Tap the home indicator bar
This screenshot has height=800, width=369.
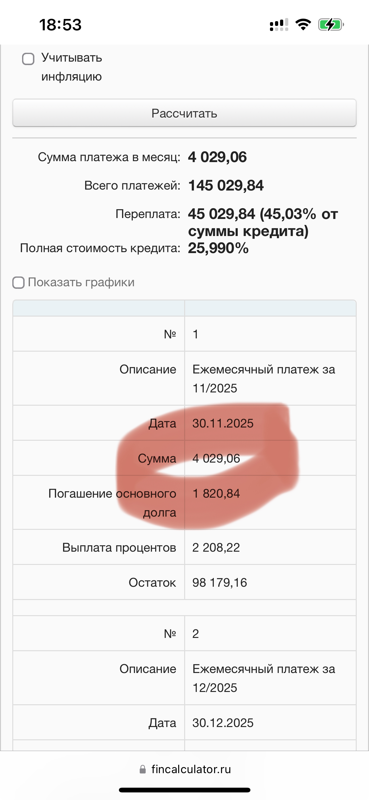pyautogui.click(x=184, y=790)
